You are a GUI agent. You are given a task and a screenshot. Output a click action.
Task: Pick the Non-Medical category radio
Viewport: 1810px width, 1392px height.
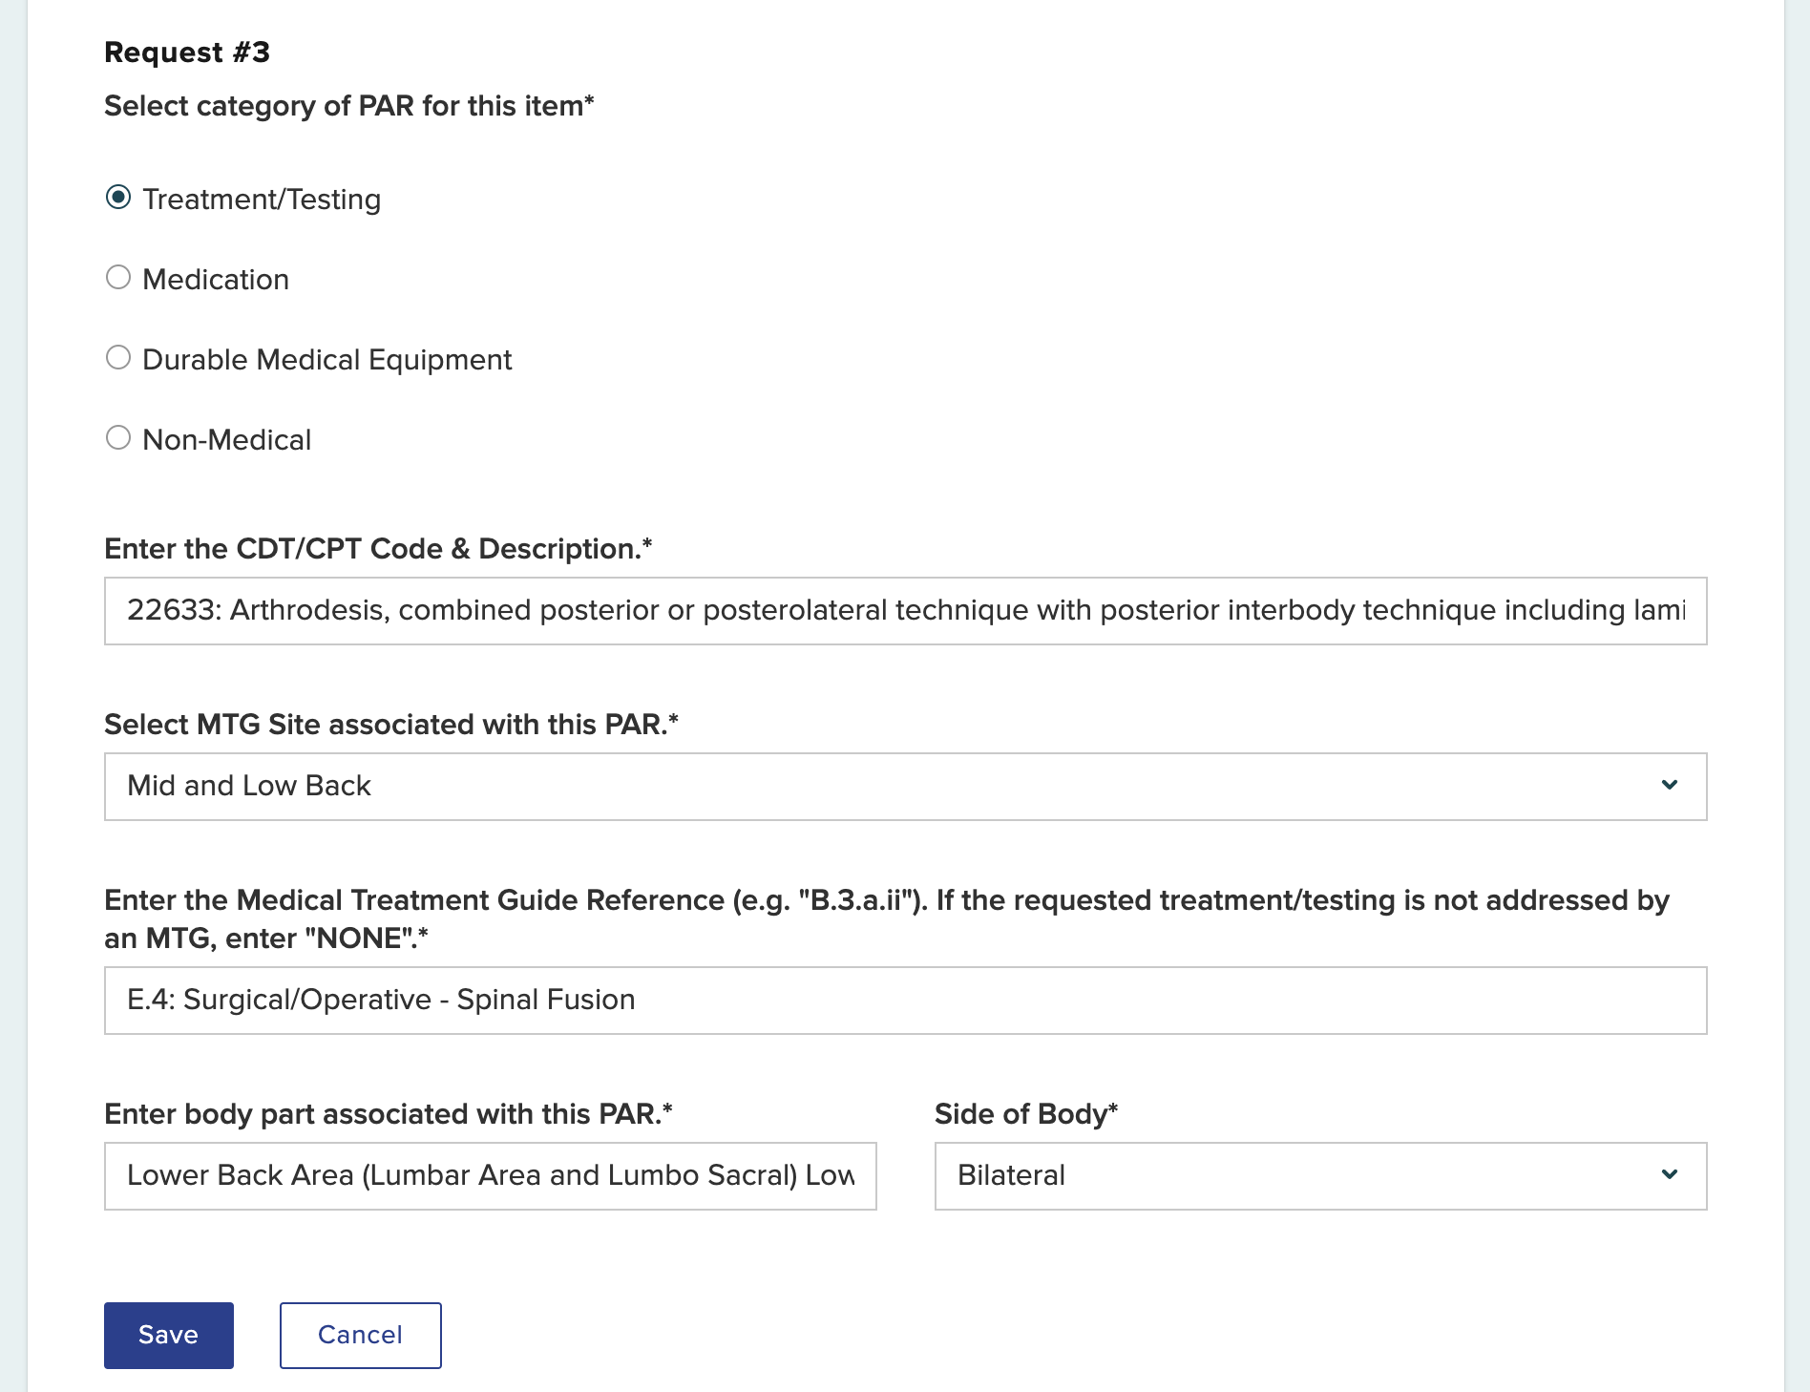click(118, 438)
